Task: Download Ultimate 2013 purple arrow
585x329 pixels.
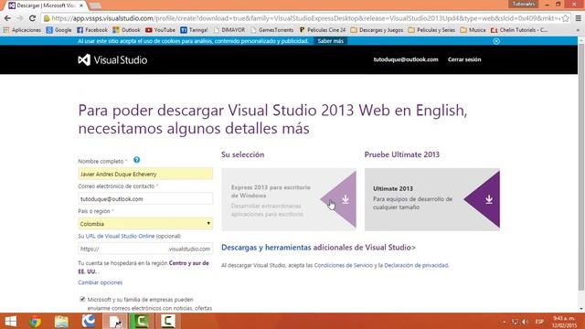Action: (x=482, y=199)
